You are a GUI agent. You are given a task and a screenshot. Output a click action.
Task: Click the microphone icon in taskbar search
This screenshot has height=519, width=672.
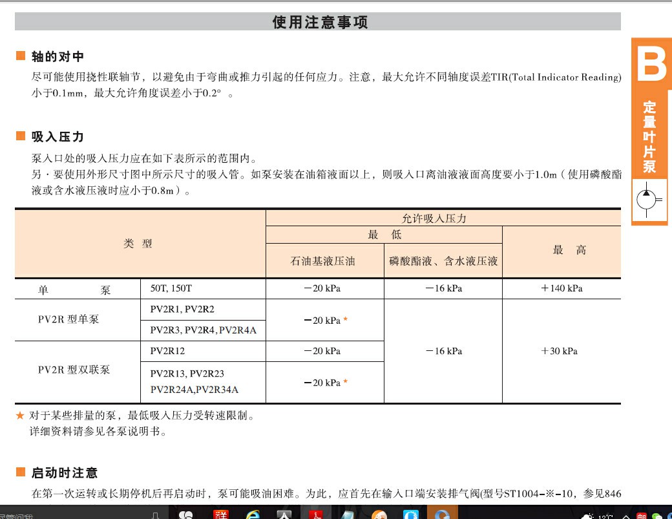click(x=155, y=515)
